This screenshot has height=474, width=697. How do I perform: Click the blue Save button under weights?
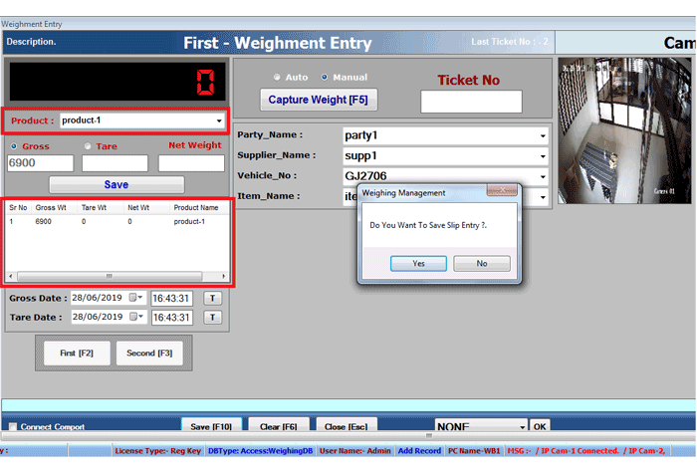pos(116,184)
